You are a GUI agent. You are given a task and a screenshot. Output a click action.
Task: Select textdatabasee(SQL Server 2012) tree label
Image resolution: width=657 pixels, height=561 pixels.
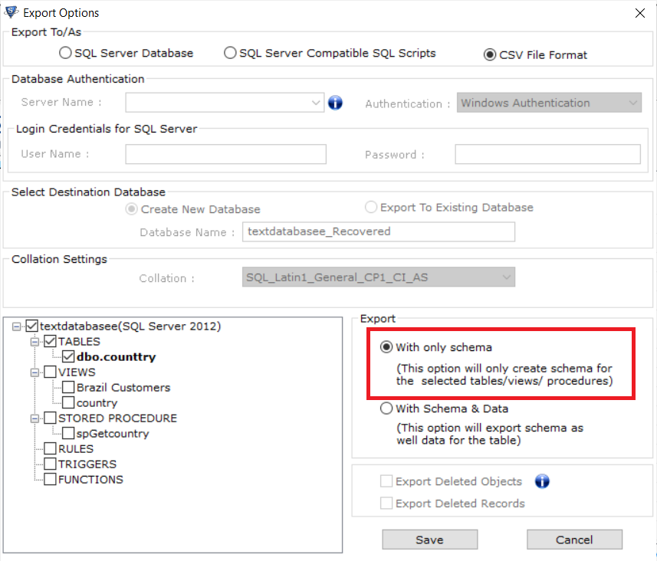[x=130, y=326]
